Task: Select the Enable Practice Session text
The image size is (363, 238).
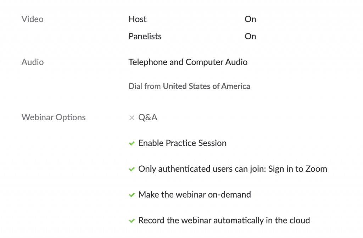Action: point(182,143)
